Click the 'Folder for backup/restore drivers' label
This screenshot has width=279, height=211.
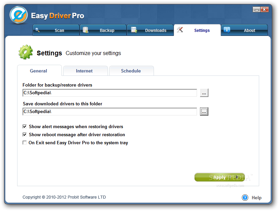(x=57, y=85)
